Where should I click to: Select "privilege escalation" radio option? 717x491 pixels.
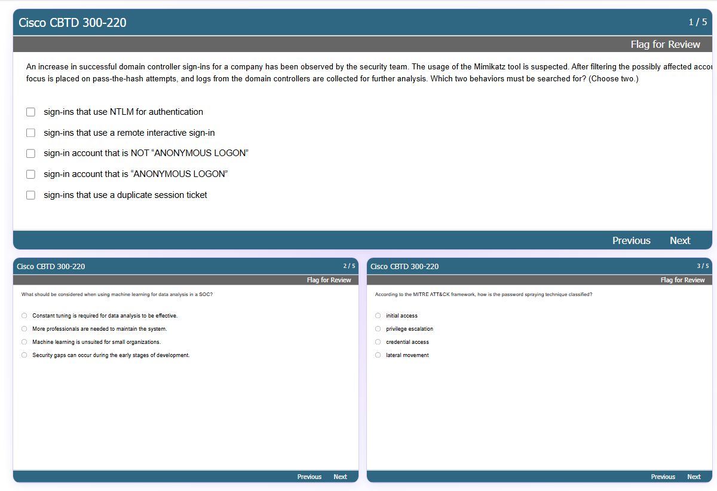378,329
